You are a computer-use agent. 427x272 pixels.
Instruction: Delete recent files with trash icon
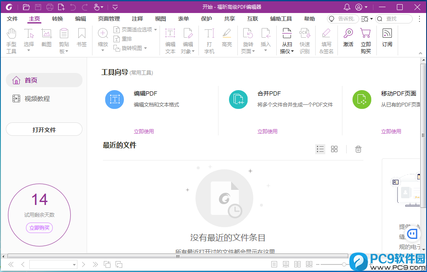click(x=358, y=149)
